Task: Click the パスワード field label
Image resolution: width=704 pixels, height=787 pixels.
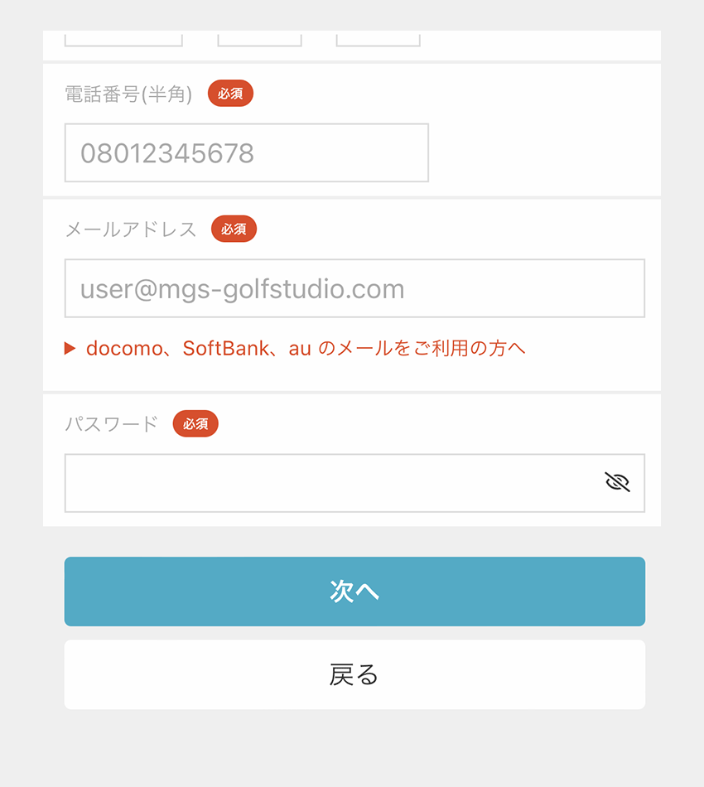Action: (111, 424)
